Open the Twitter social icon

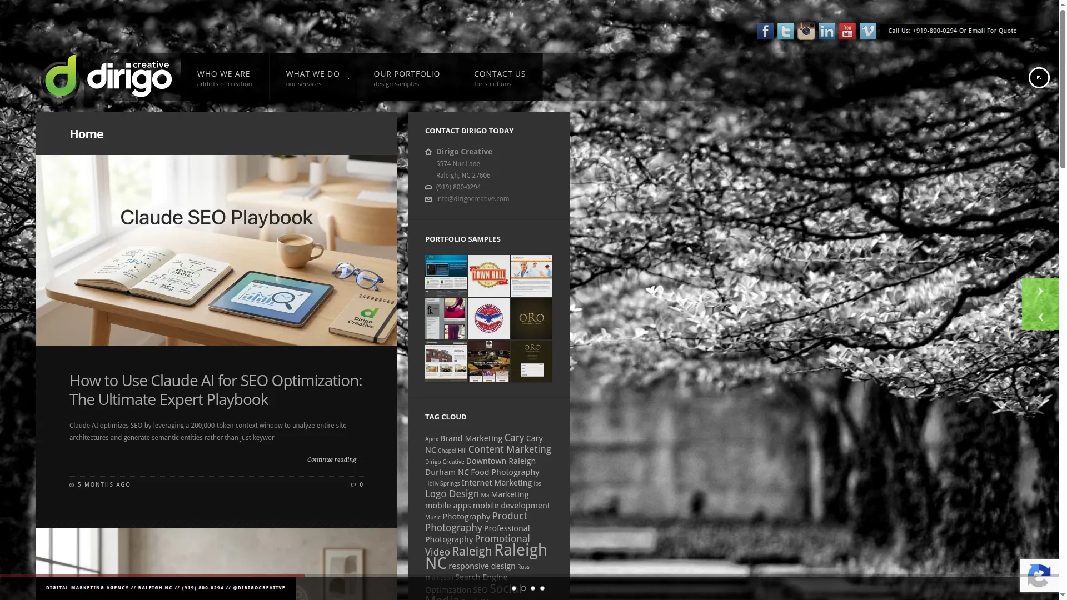[785, 31]
